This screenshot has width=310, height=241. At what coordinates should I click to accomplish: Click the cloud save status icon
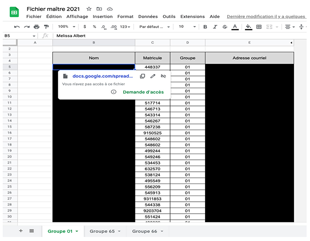[x=110, y=9]
